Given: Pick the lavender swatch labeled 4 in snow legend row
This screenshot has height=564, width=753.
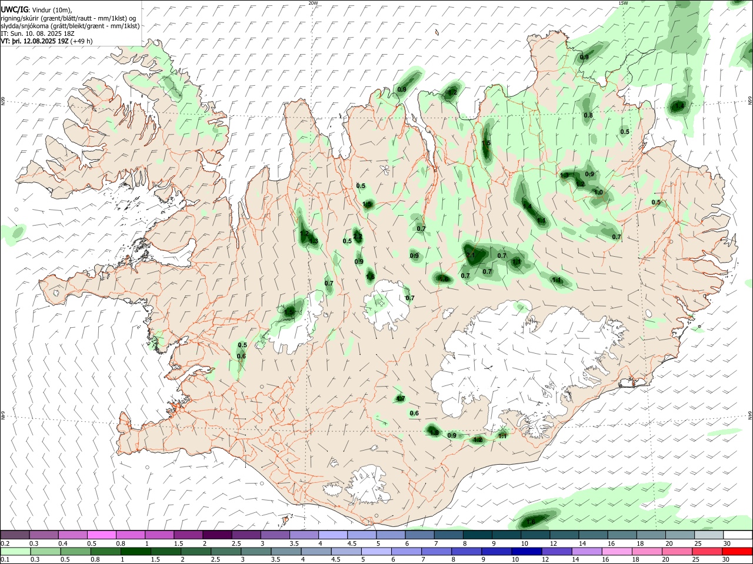Looking at the screenshot, I should tap(332, 535).
